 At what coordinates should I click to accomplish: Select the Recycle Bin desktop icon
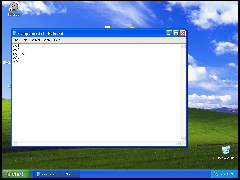tap(226, 150)
